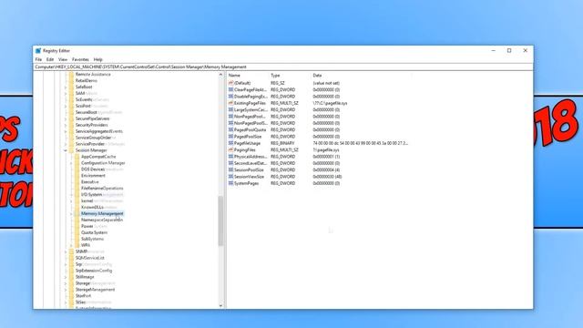This screenshot has width=583, height=328.
Task: Click the ClearPageFileAt... DWORD value icon
Action: [230, 89]
